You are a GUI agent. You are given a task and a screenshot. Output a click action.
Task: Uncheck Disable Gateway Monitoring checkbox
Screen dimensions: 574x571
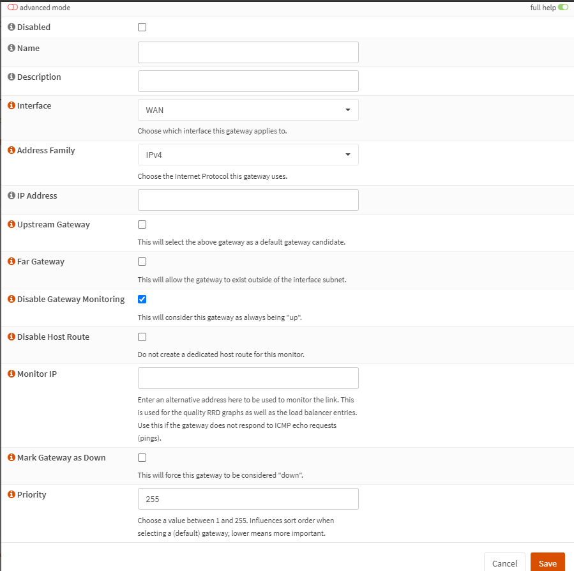[142, 300]
